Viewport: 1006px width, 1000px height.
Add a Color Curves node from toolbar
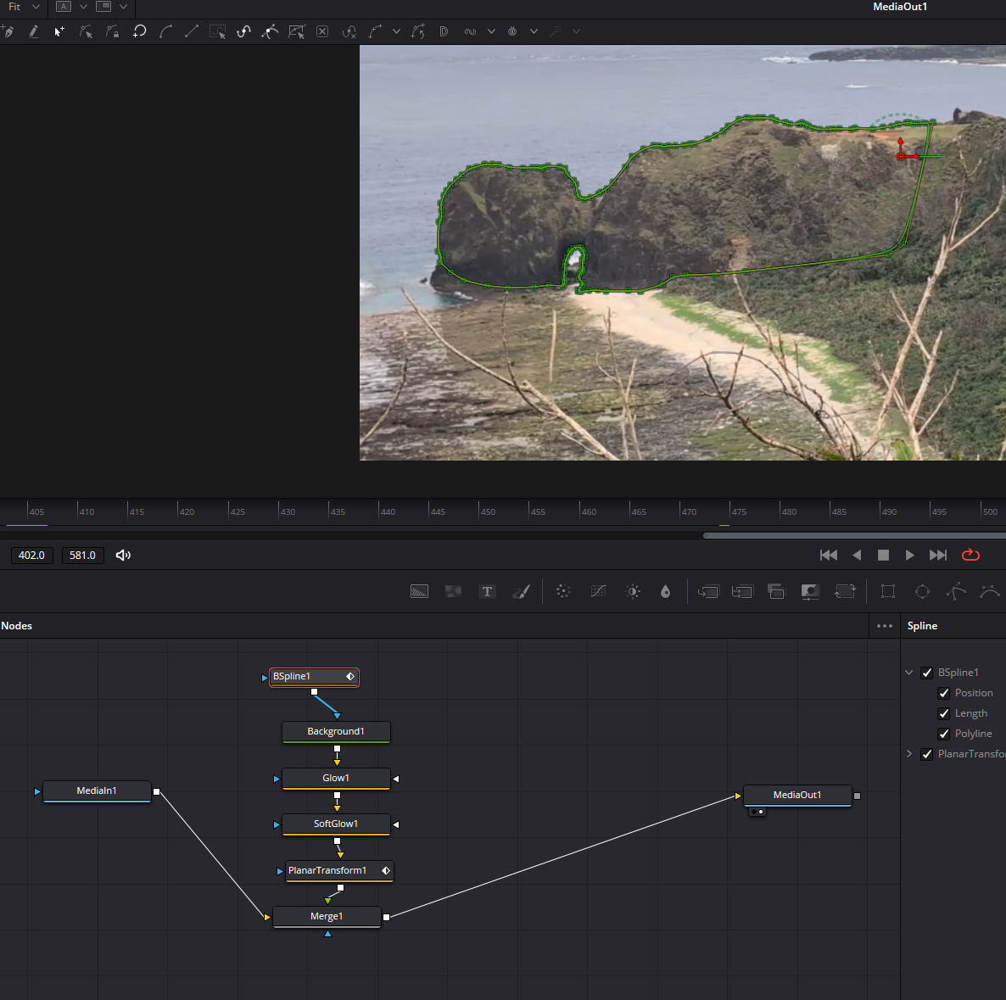point(598,591)
